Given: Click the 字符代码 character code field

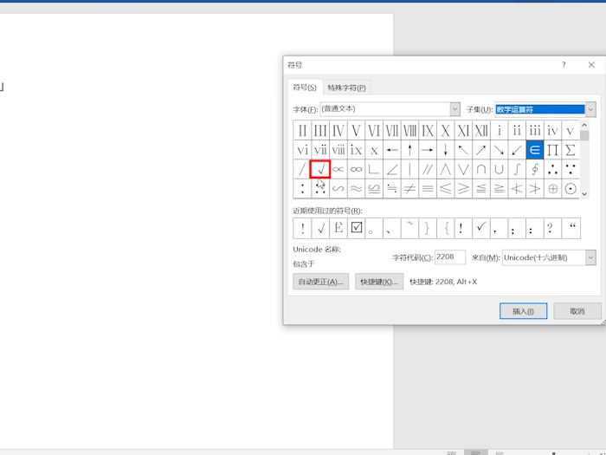Looking at the screenshot, I should coord(449,257).
